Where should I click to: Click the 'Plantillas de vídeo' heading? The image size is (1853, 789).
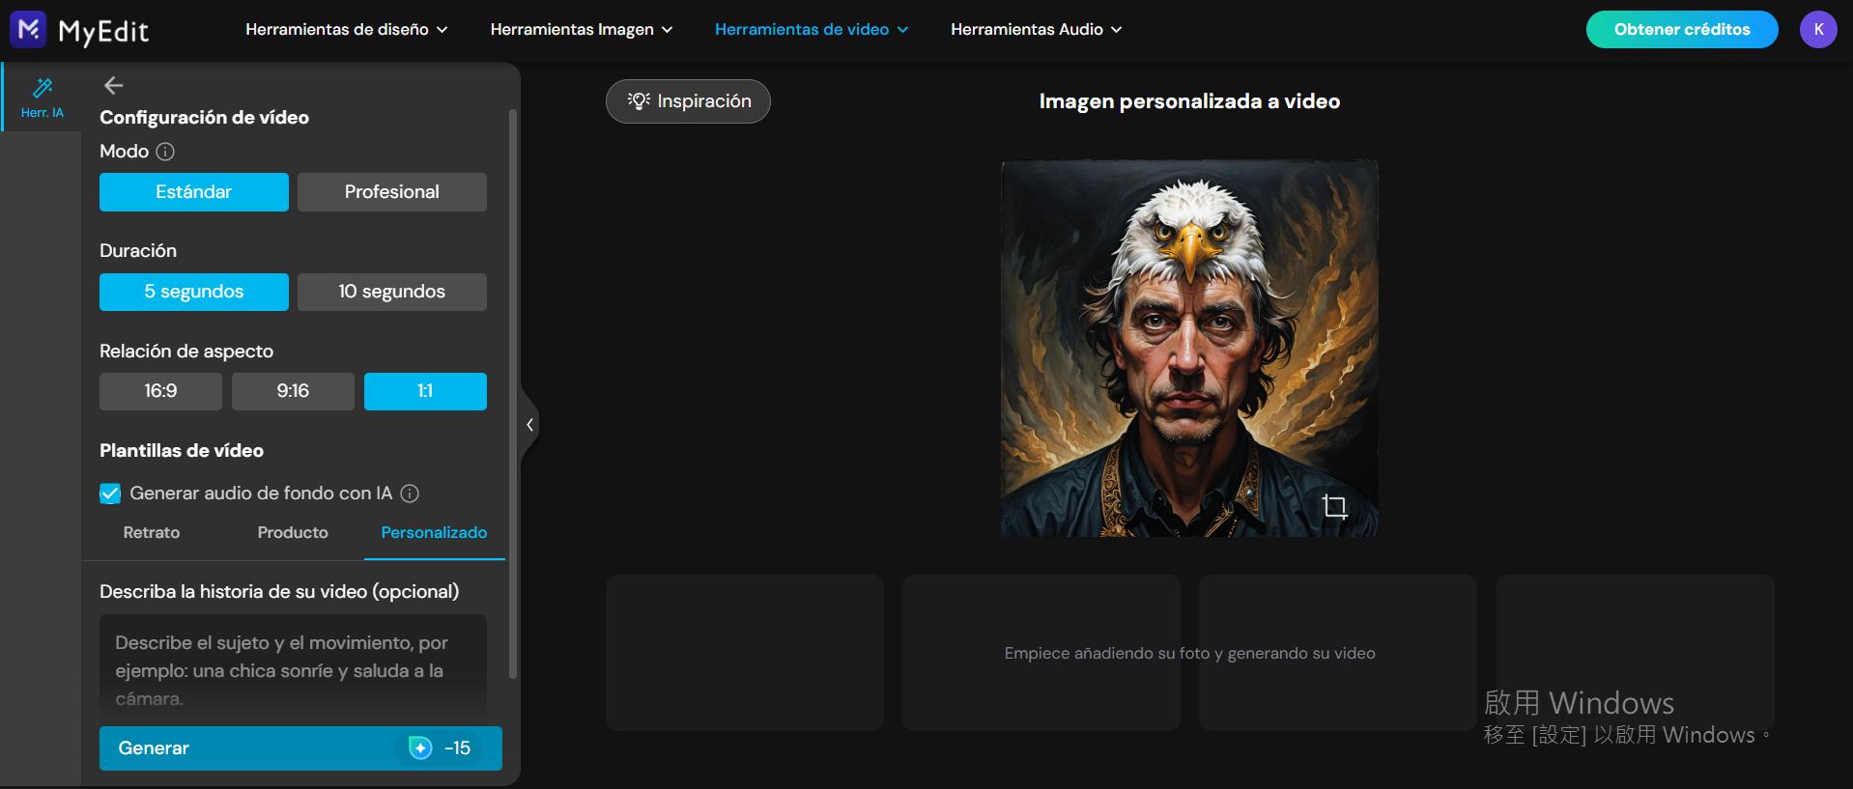[182, 451]
